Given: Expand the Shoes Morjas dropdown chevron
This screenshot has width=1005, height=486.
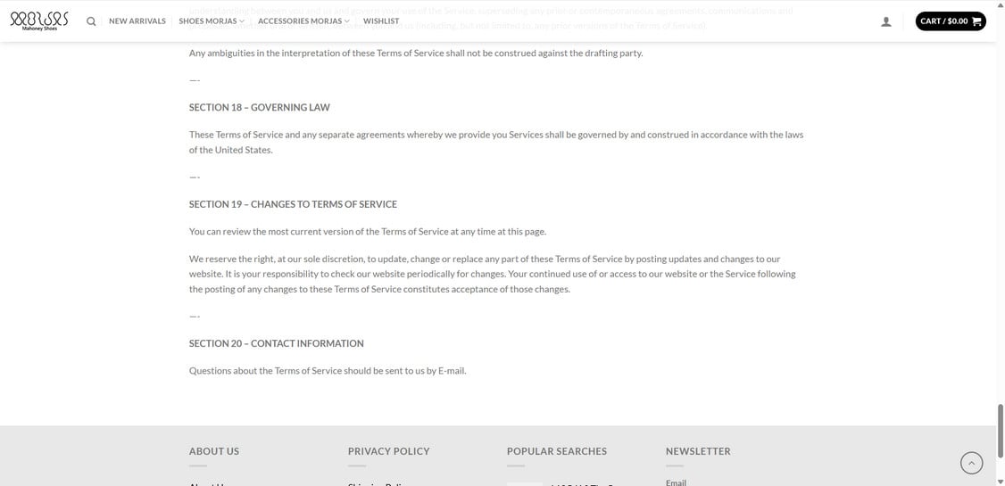Looking at the screenshot, I should click(x=242, y=21).
